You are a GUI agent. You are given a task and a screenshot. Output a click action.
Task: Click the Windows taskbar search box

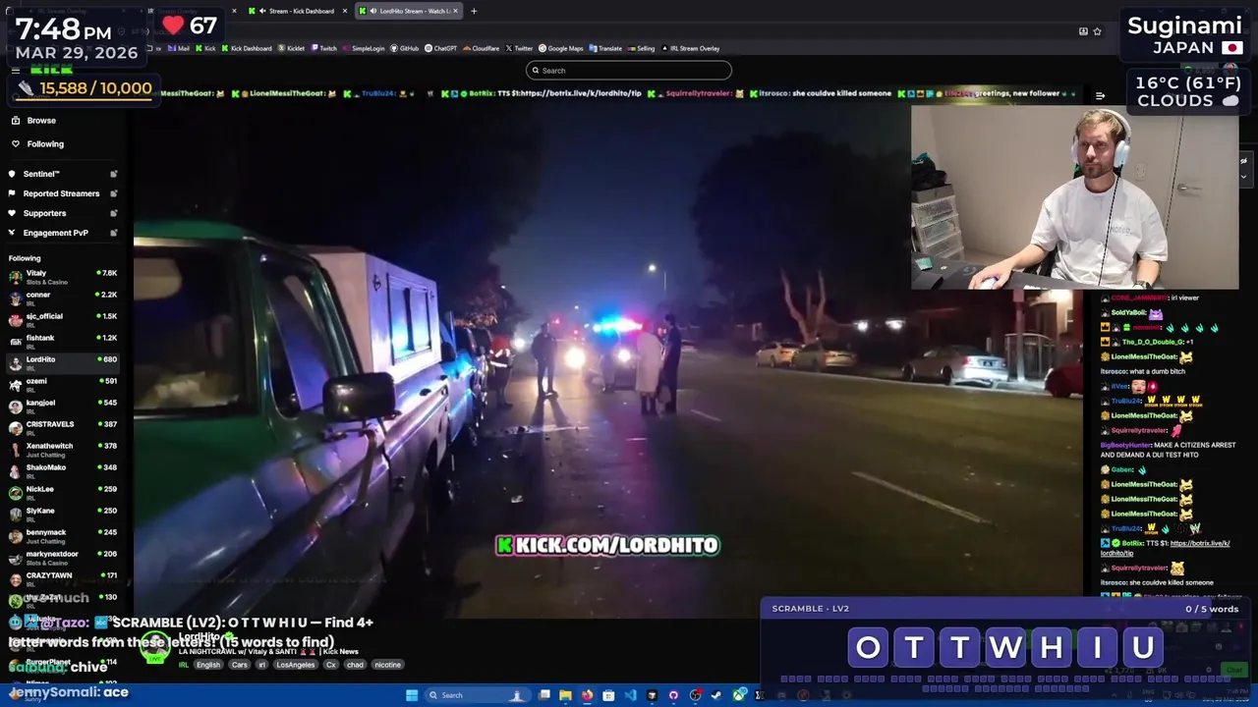[479, 695]
